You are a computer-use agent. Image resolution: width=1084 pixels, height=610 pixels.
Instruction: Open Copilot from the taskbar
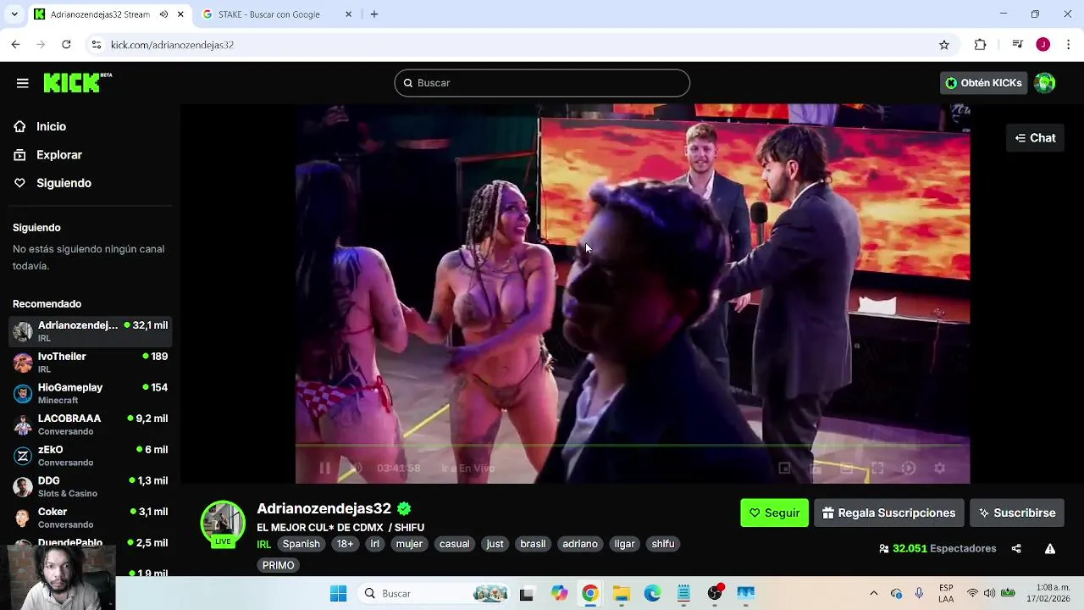click(559, 594)
